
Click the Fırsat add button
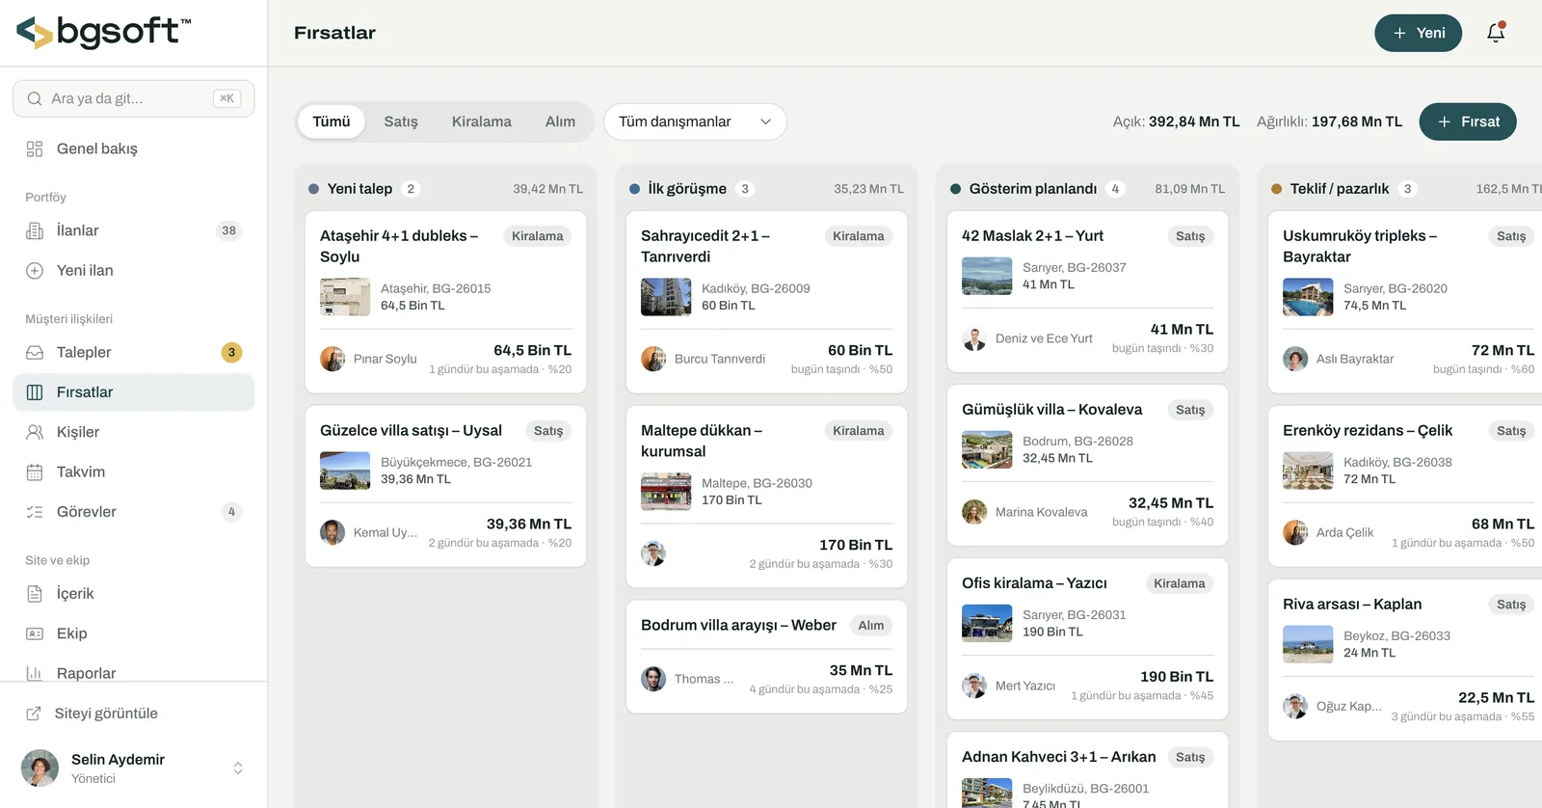click(1468, 121)
